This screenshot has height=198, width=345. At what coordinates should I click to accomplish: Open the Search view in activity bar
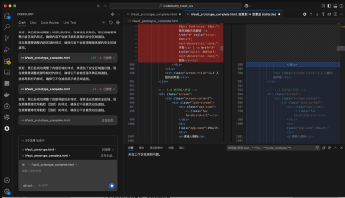(7, 27)
